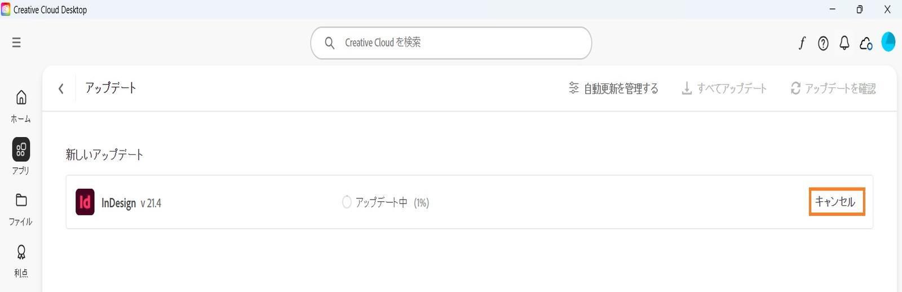This screenshot has height=292, width=902.
Task: Cancel the InDesign update with キャンセル
Action: pyautogui.click(x=837, y=201)
